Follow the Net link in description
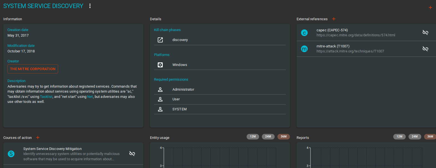The image size is (436, 168). [90, 97]
